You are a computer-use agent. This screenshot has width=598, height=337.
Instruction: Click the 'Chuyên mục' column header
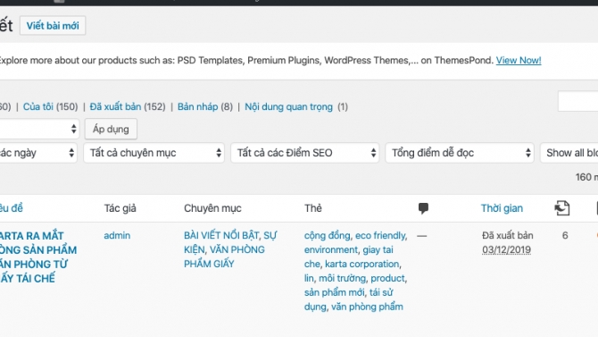[212, 208]
